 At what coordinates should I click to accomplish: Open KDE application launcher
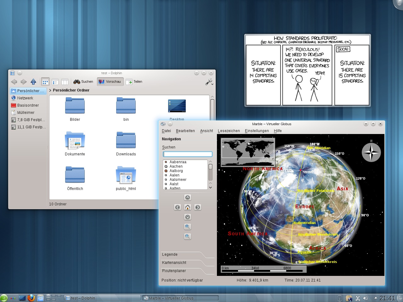click(x=4, y=298)
